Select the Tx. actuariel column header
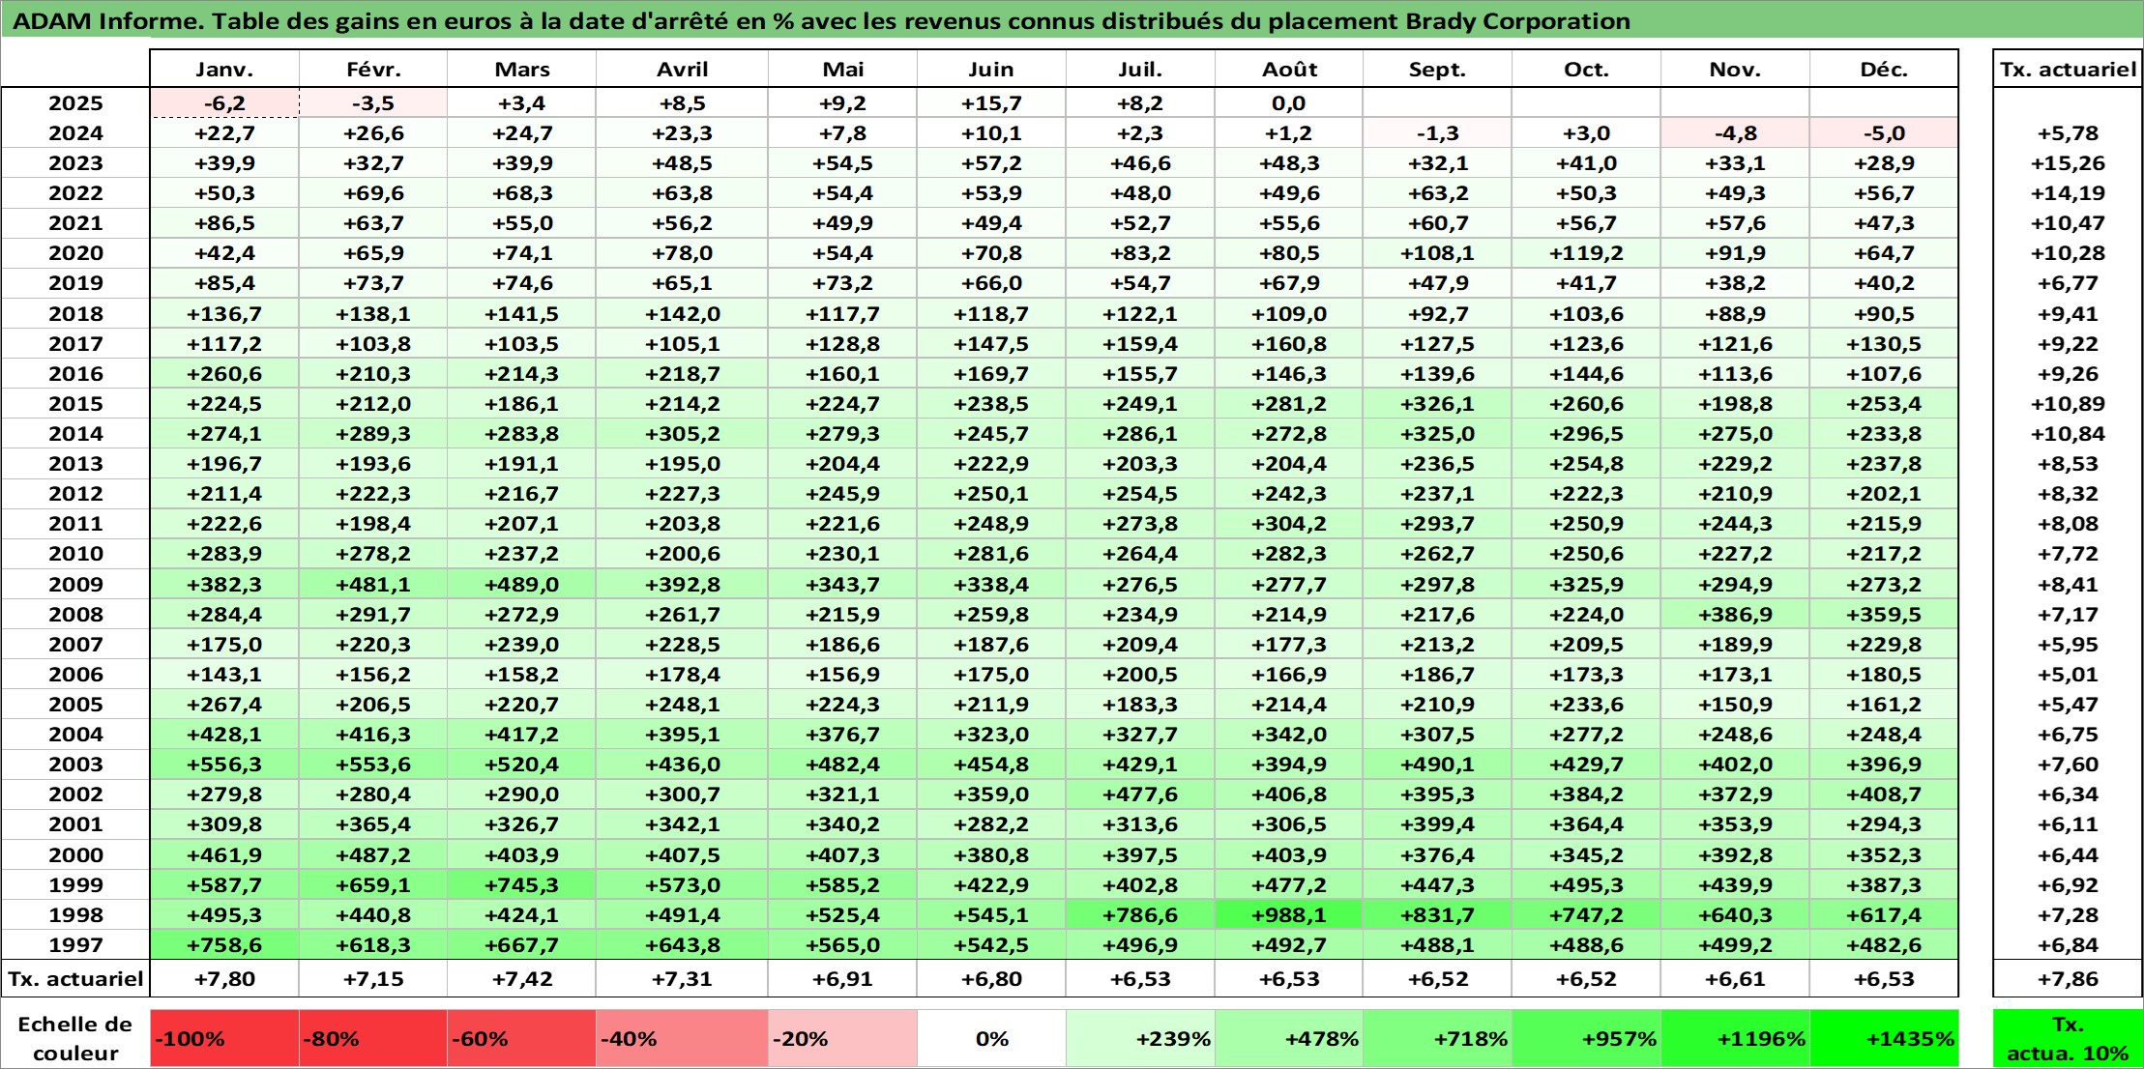 [2068, 70]
